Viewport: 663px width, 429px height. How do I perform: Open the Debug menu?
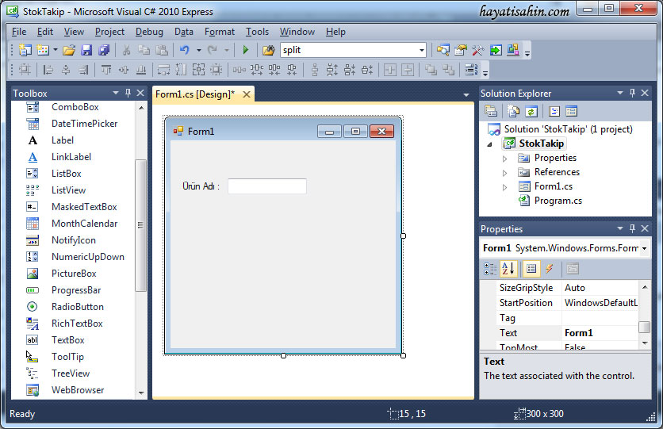tap(149, 32)
